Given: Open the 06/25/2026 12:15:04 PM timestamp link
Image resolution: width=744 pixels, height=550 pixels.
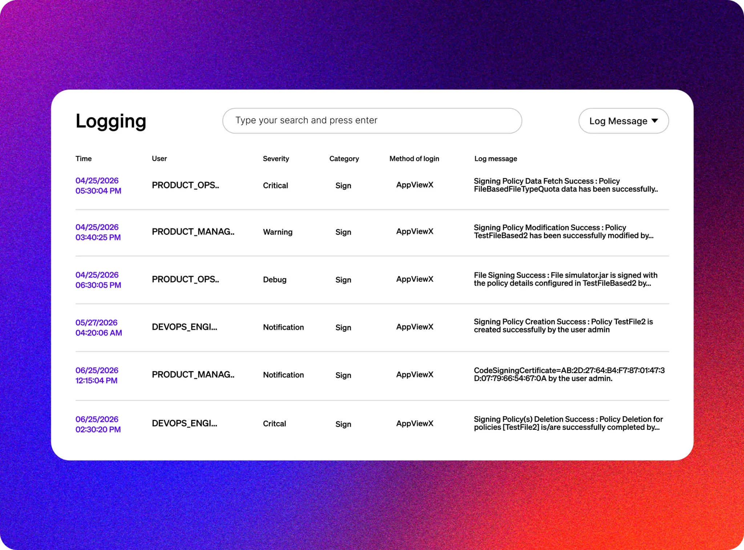Looking at the screenshot, I should pyautogui.click(x=97, y=375).
